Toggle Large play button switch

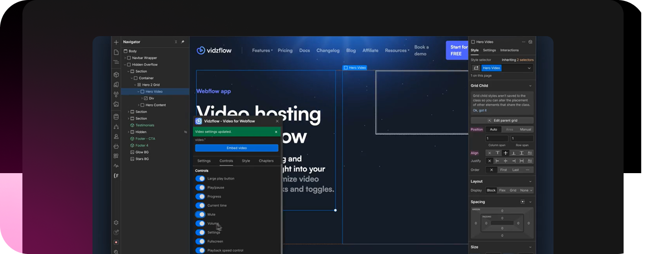pos(200,178)
